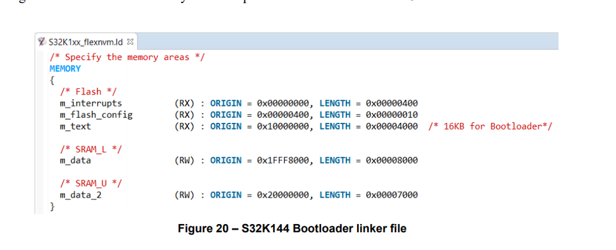Screen dimensions: 616x250
Task: Click origin value 0x00000000 of m_interrupts
Action: (x=283, y=103)
